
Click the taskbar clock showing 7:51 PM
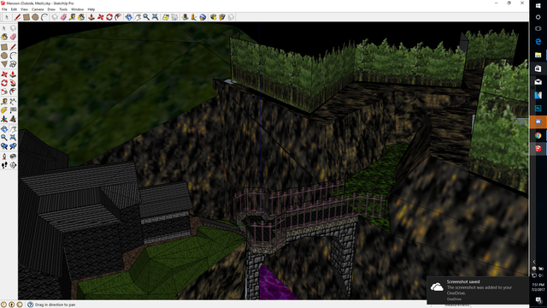tap(538, 287)
